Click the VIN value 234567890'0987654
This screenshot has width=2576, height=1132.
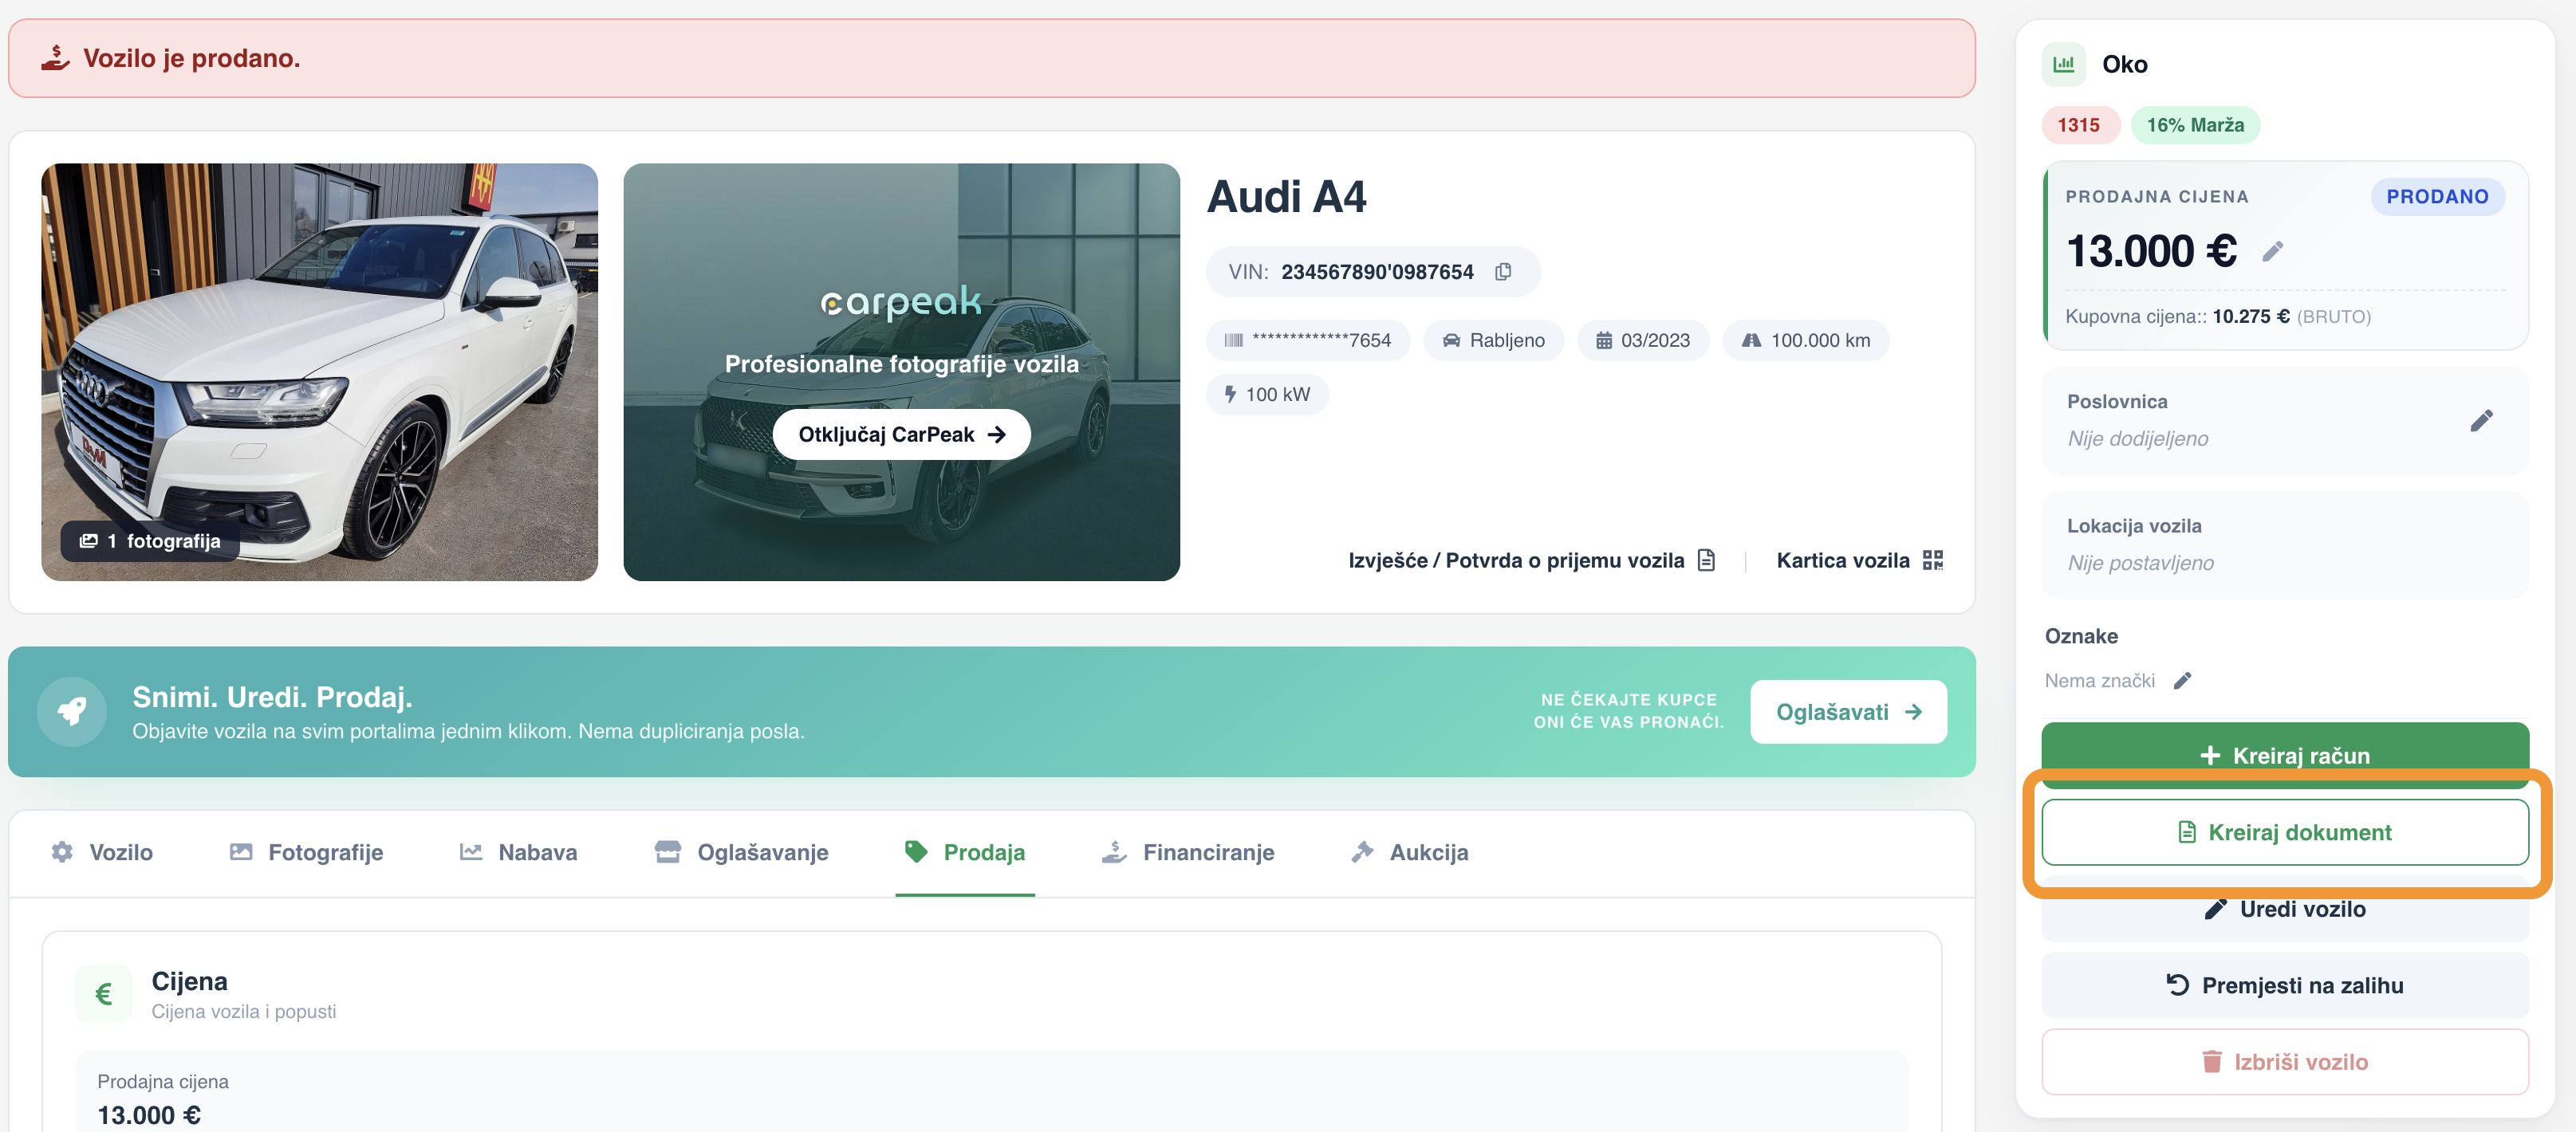coord(1377,272)
